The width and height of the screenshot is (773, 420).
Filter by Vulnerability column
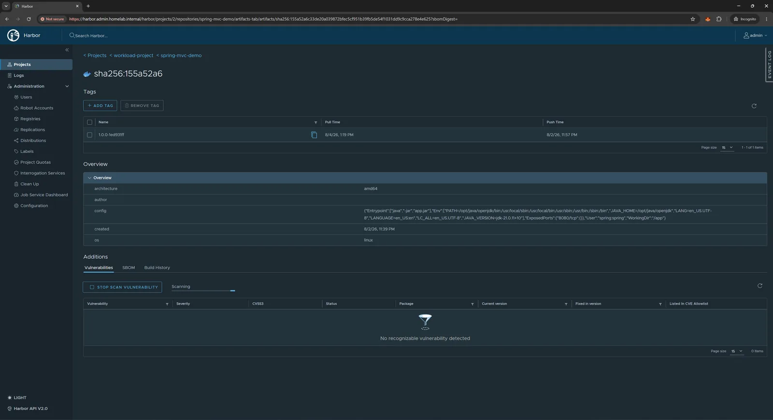click(x=167, y=304)
